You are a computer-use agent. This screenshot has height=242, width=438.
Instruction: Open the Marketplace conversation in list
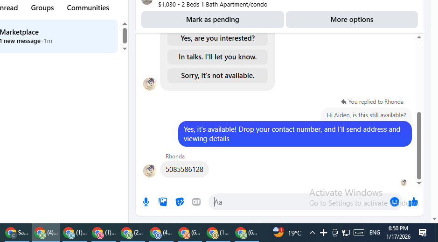pyautogui.click(x=57, y=36)
